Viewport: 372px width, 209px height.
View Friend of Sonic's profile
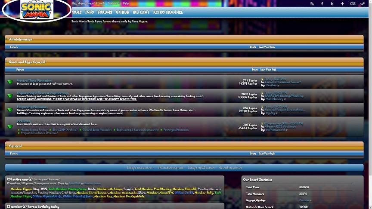[x=78, y=197]
